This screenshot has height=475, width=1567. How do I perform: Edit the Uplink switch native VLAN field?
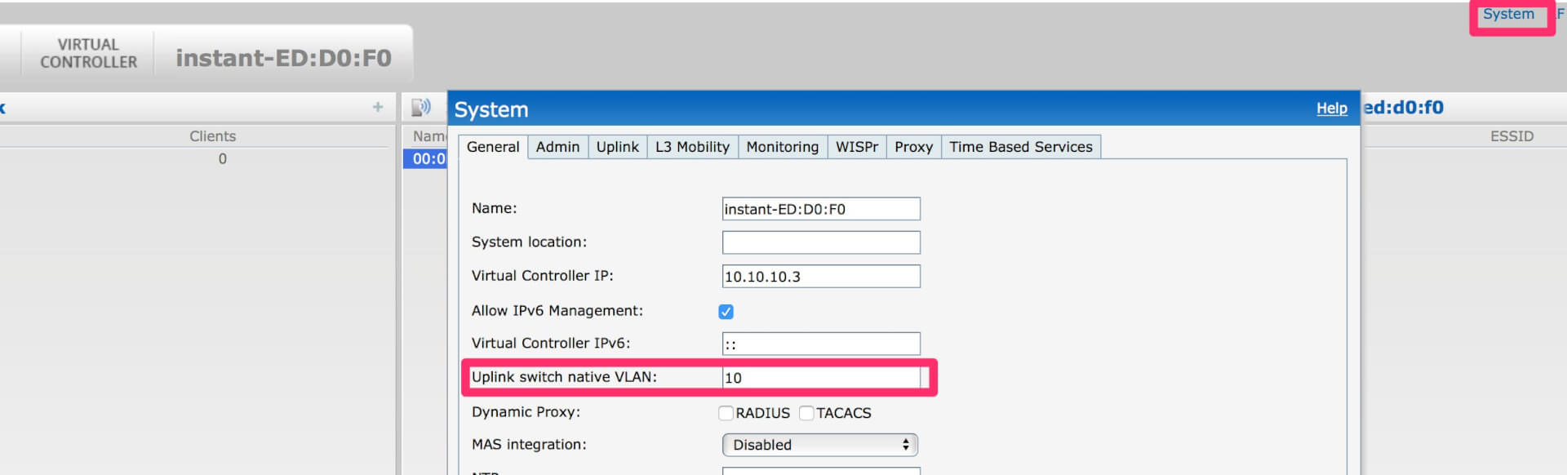820,378
